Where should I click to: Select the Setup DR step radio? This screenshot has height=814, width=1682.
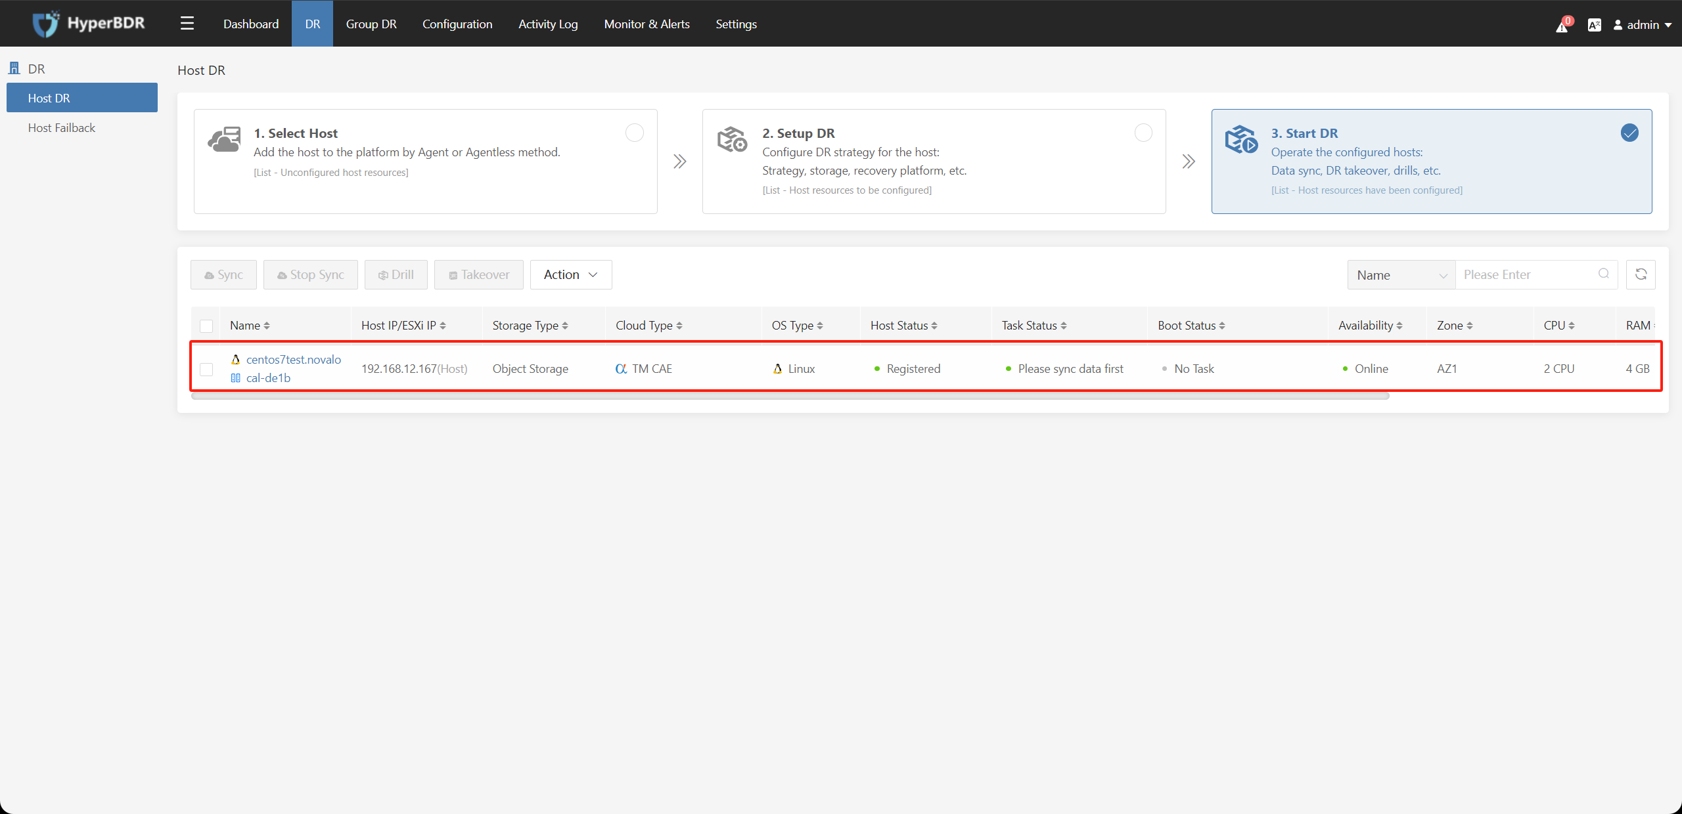1143,133
